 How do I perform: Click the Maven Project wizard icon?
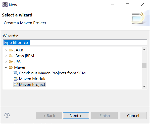coord(16,85)
